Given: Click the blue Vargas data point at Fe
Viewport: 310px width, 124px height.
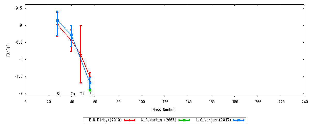Looking at the screenshot, I should pos(90,83).
